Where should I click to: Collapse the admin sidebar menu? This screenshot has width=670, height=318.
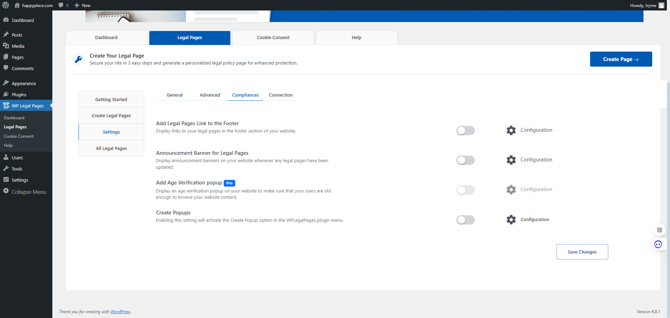[x=26, y=192]
